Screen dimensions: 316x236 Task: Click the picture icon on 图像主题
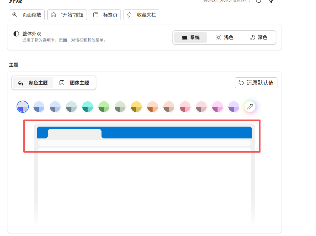pyautogui.click(x=62, y=82)
